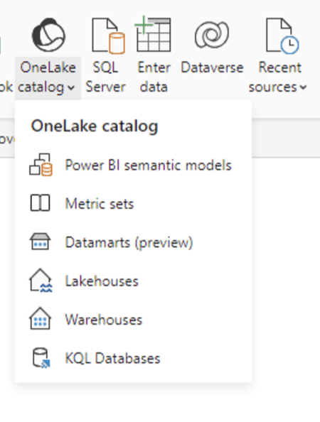Click the Enter data button label
This screenshot has height=422, width=320.
coord(154,77)
